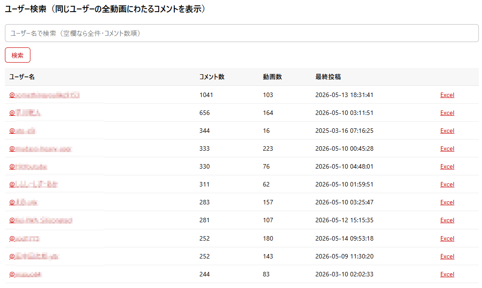Download Excel for the 1041-comment user
Viewport: 482px width, 288px height.
click(447, 95)
